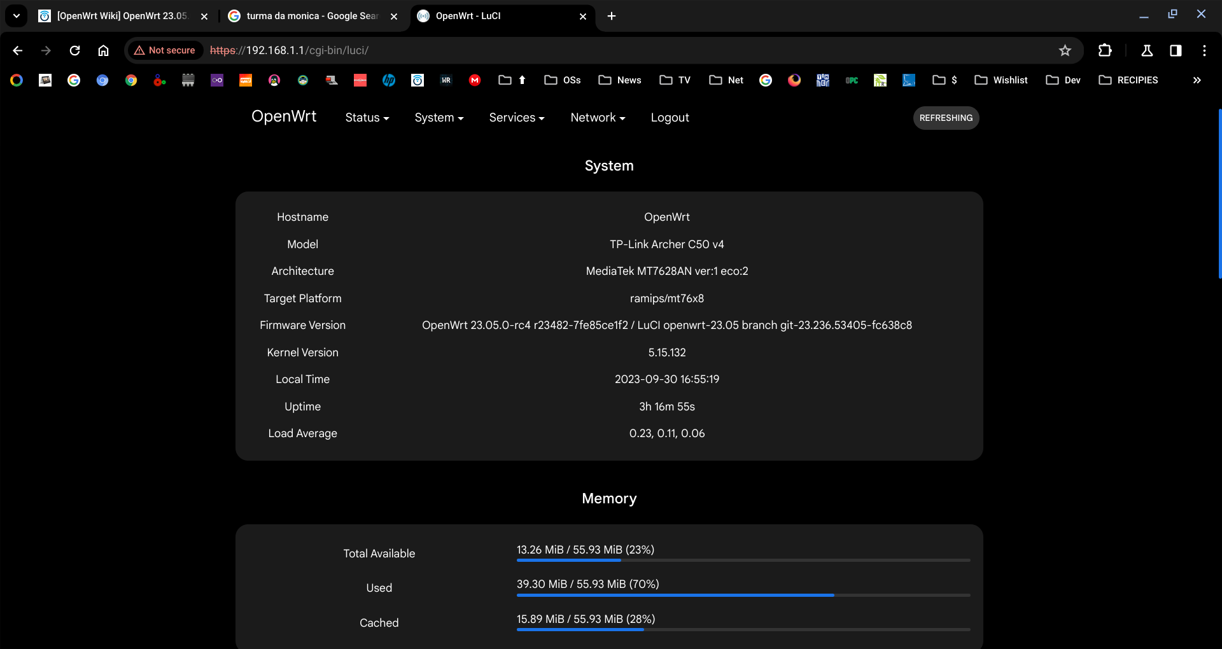The image size is (1222, 649).
Task: Open the Gmail bookmark icon
Action: [x=475, y=80]
